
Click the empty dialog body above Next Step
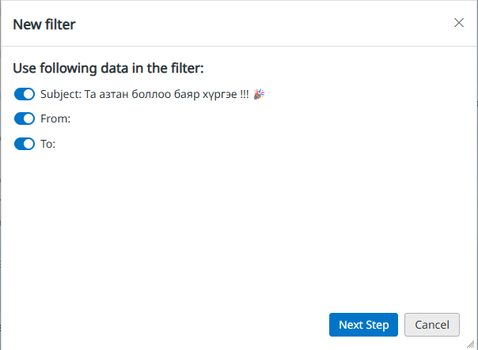239,231
